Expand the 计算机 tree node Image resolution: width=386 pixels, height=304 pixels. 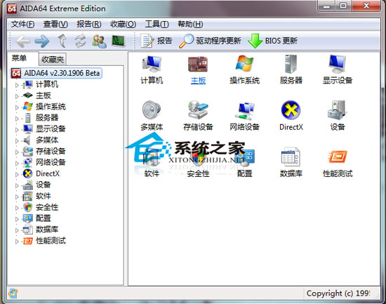pos(17,85)
